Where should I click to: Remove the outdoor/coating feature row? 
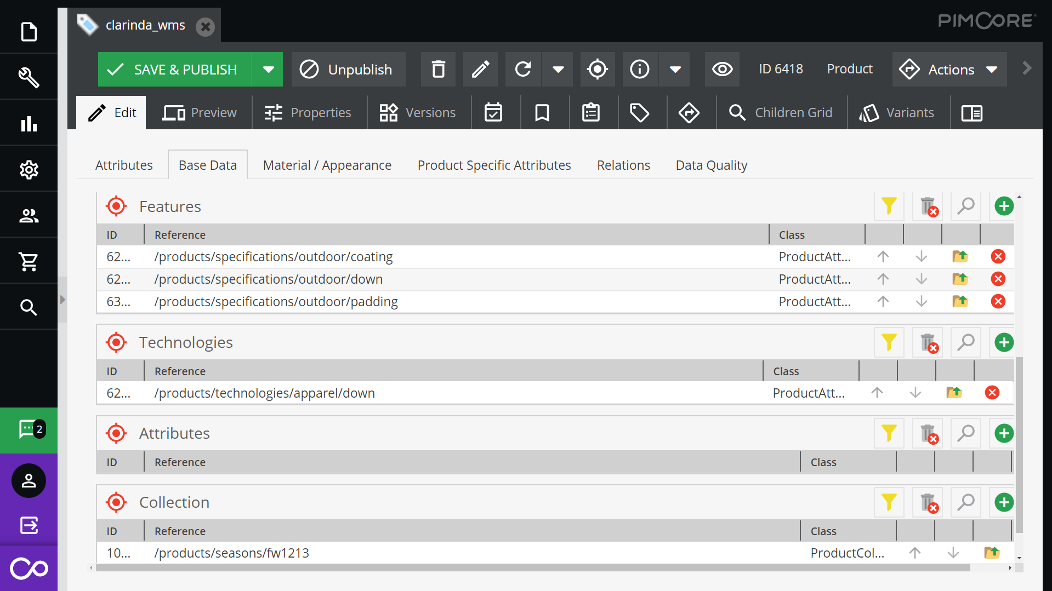pyautogui.click(x=998, y=257)
